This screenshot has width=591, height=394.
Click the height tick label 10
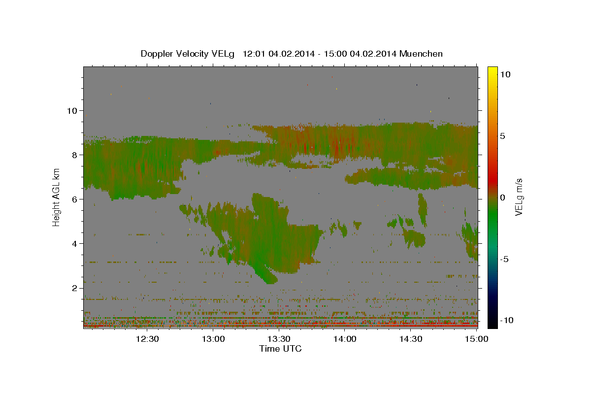click(x=72, y=110)
